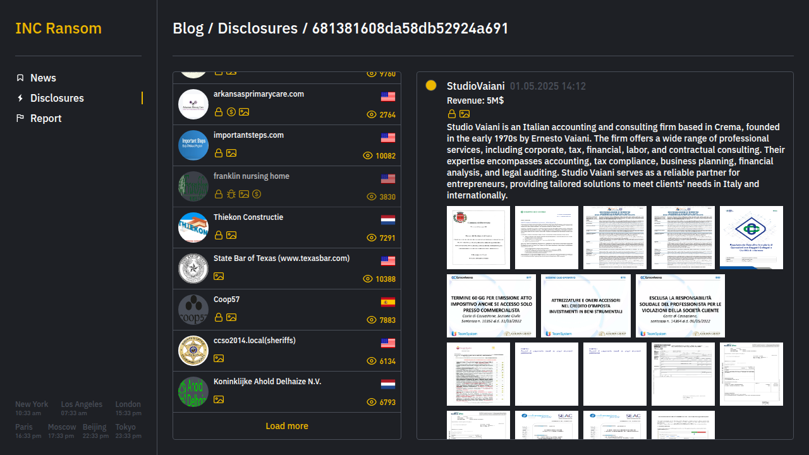The height and width of the screenshot is (455, 809).
Task: Open Thiekon Constructie disclosure entry
Action: pos(287,227)
